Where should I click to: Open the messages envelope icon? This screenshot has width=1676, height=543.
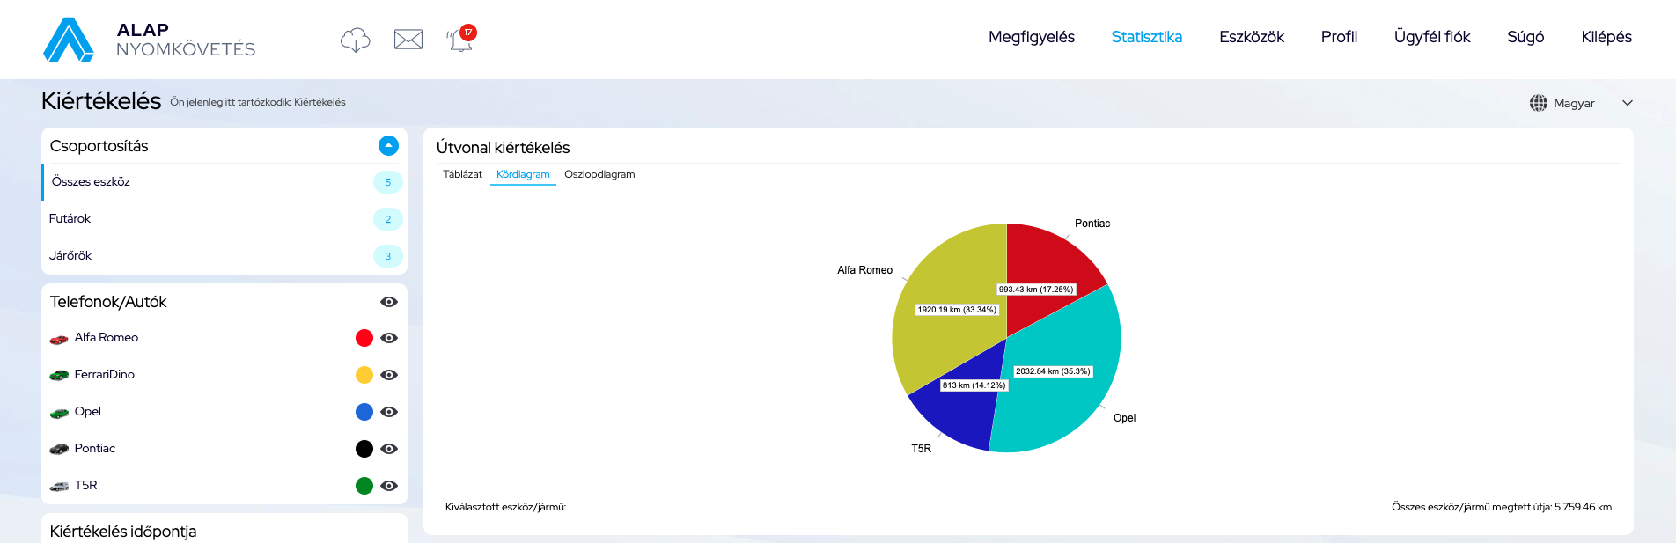tap(408, 40)
